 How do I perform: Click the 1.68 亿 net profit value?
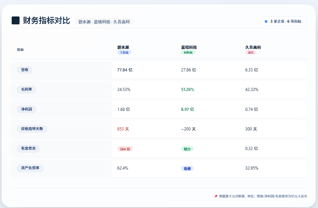click(x=123, y=109)
